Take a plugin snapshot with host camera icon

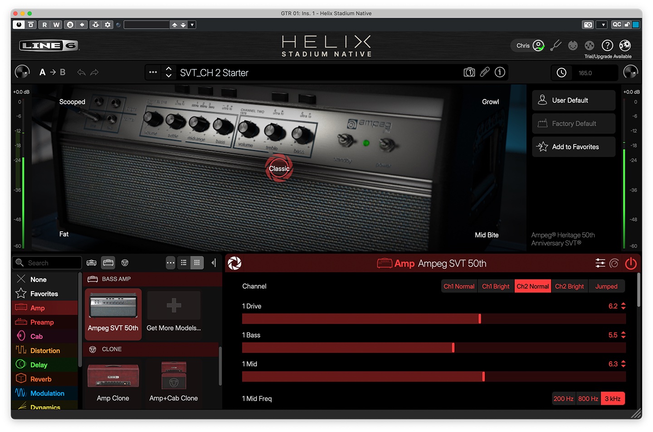[x=588, y=25]
